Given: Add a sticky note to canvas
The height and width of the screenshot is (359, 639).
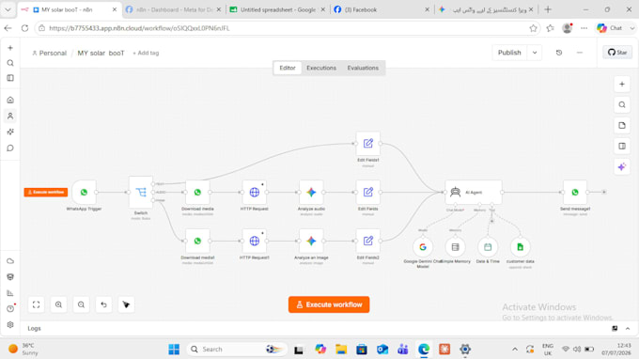Looking at the screenshot, I should pyautogui.click(x=622, y=126).
